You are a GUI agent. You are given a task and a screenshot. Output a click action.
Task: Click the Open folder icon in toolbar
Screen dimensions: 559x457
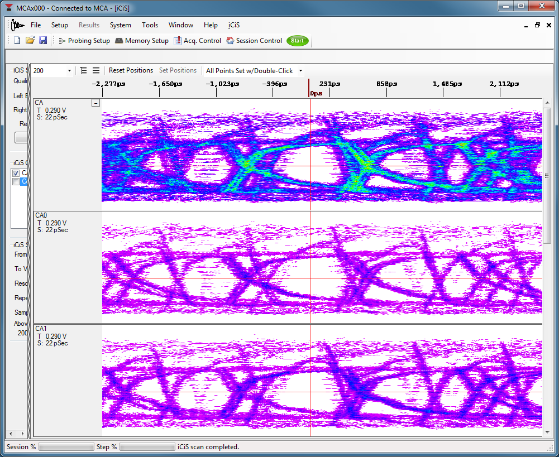(x=30, y=41)
